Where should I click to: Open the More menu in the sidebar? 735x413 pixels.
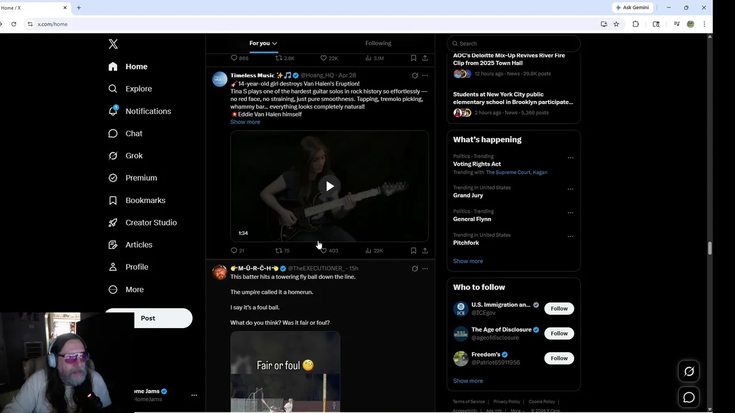[126, 290]
